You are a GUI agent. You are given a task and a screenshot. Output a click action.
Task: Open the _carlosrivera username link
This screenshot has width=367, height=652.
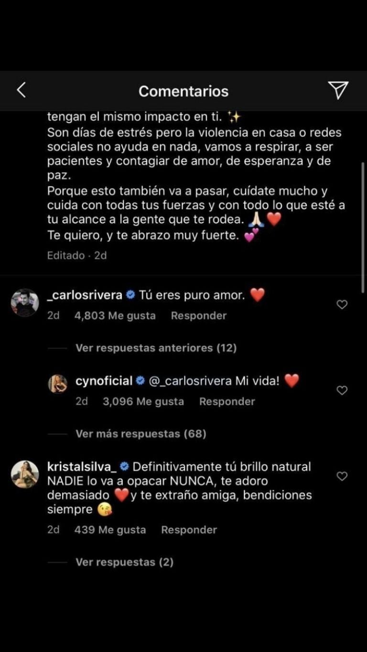[x=85, y=295]
